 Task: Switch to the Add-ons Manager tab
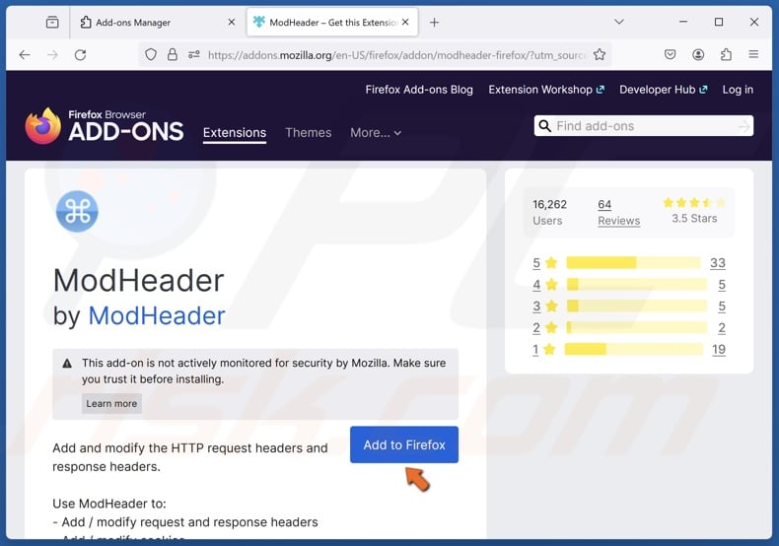[x=158, y=23]
